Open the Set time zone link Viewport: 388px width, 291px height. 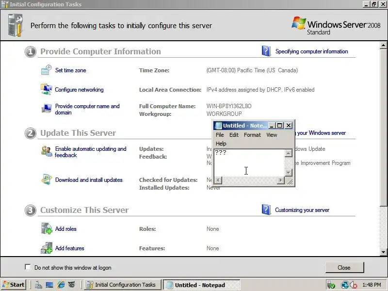(x=70, y=70)
